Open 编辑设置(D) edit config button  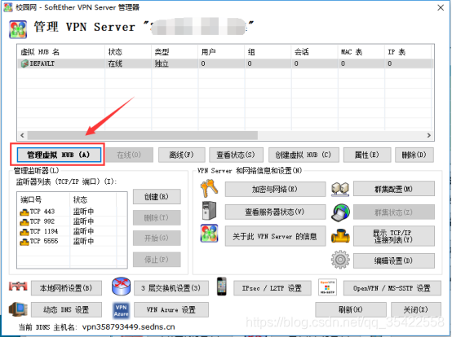tap(394, 260)
